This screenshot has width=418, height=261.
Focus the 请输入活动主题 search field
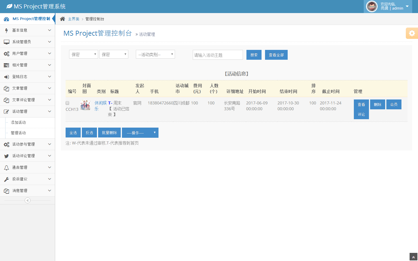pyautogui.click(x=218, y=55)
